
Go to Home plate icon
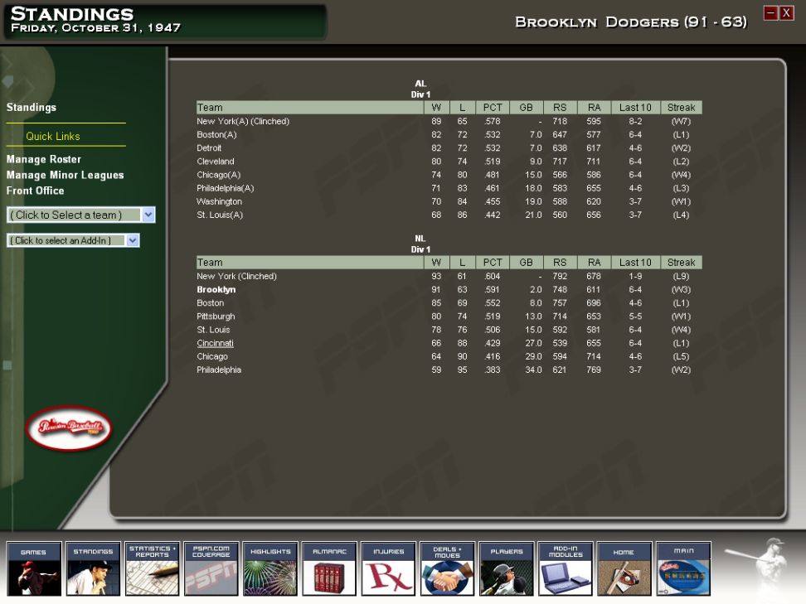click(x=624, y=568)
